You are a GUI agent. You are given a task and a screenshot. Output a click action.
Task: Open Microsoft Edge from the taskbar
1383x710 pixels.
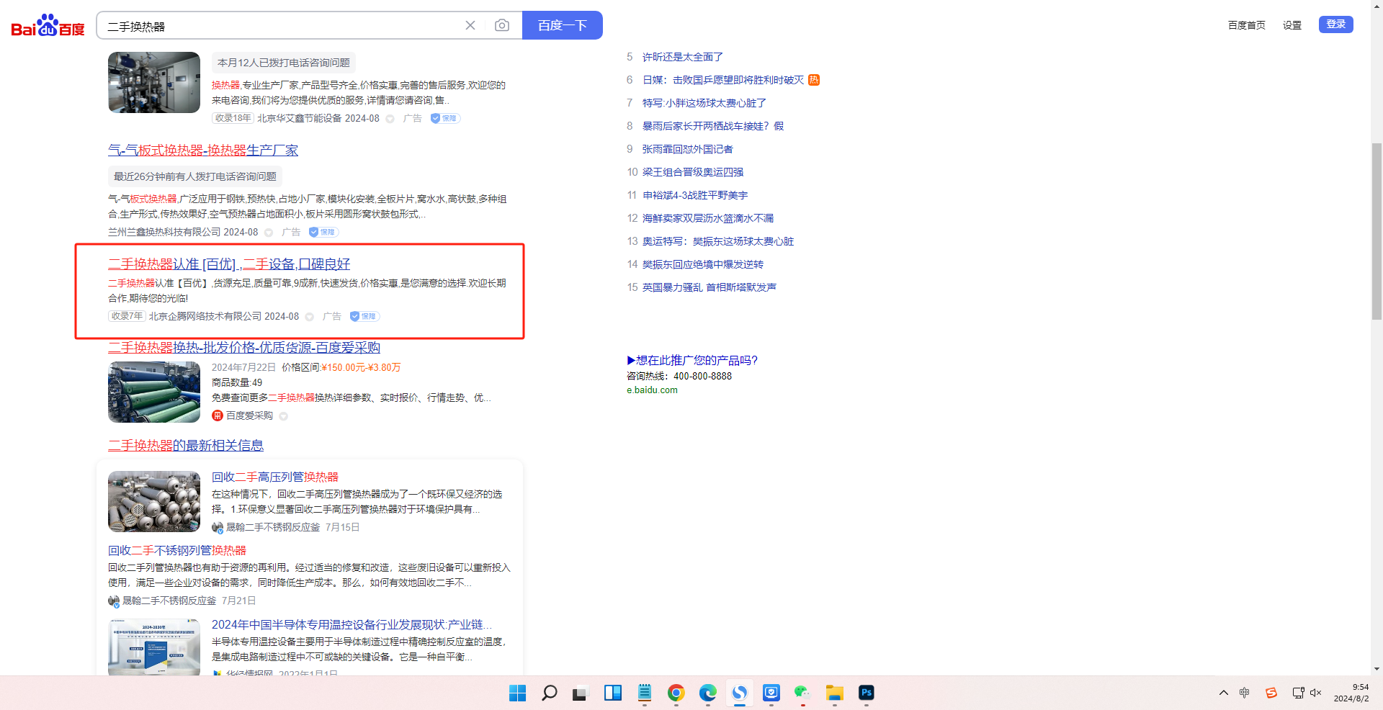[x=707, y=693]
